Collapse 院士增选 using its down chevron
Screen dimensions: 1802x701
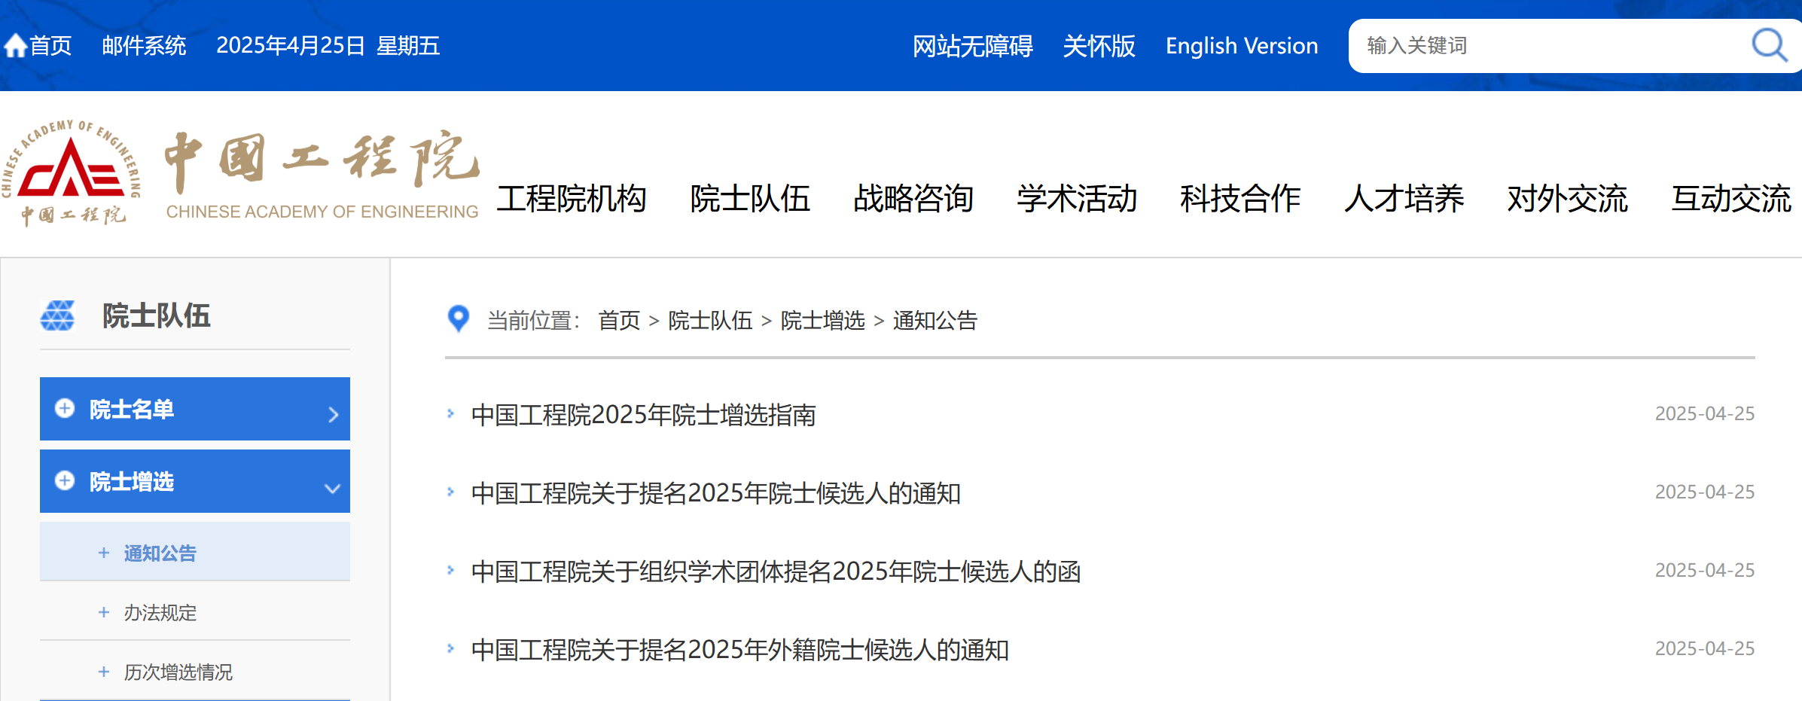(332, 488)
